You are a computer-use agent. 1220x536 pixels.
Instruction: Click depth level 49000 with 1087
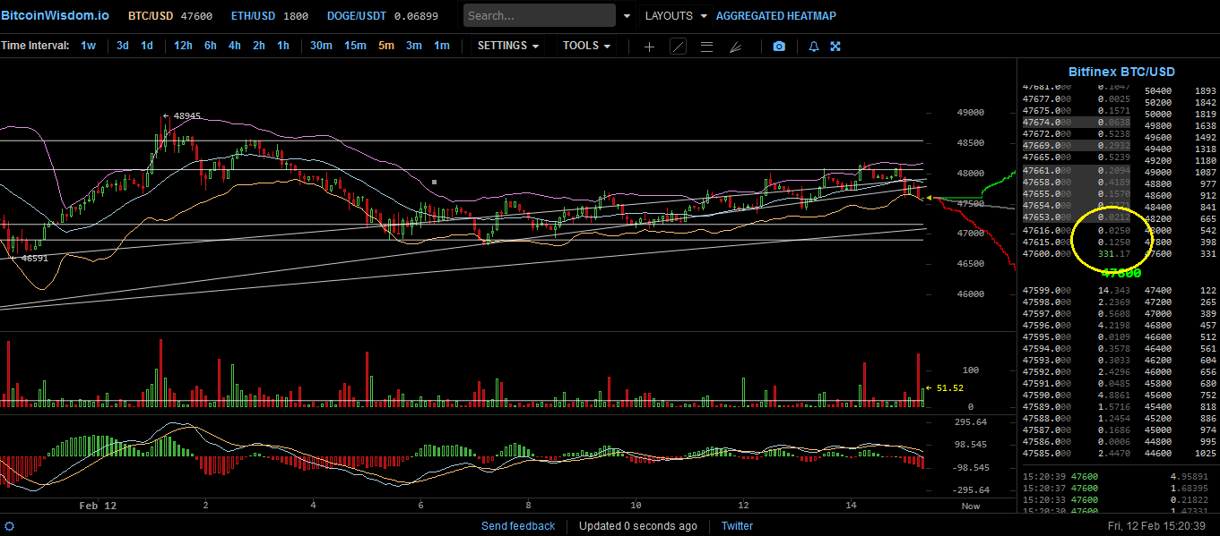(x=1181, y=173)
